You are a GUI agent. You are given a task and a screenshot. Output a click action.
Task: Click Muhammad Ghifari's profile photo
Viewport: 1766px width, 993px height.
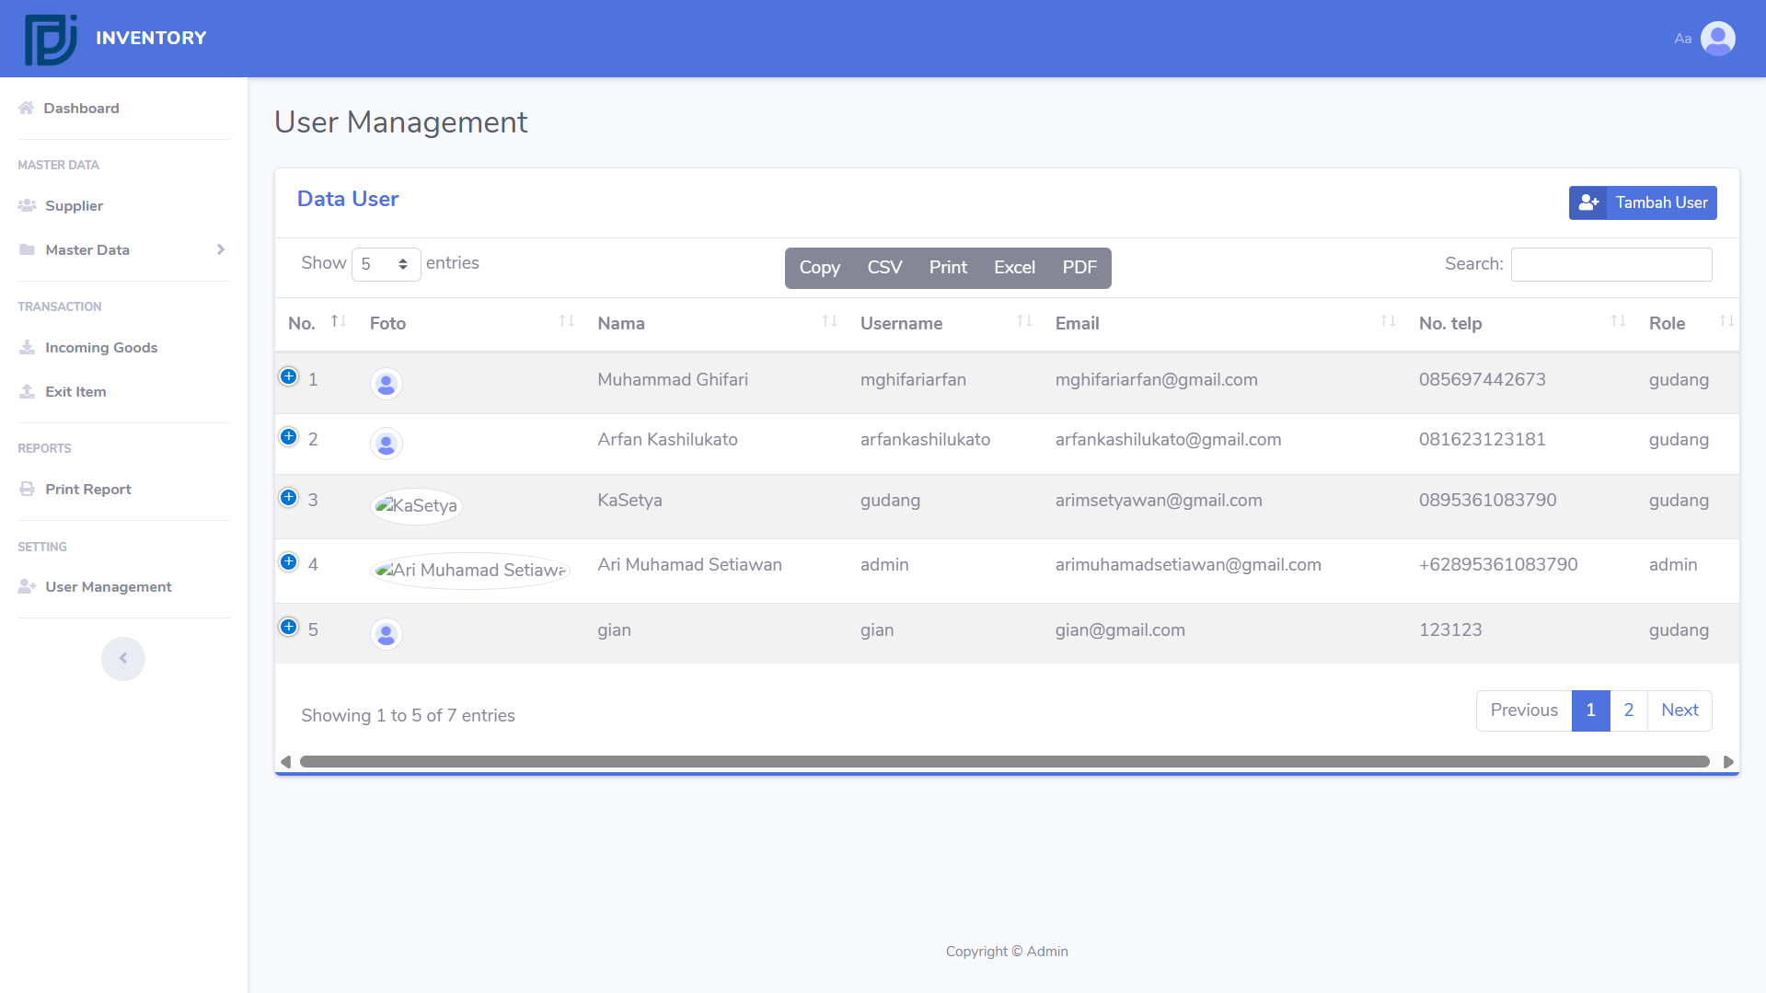(x=386, y=383)
